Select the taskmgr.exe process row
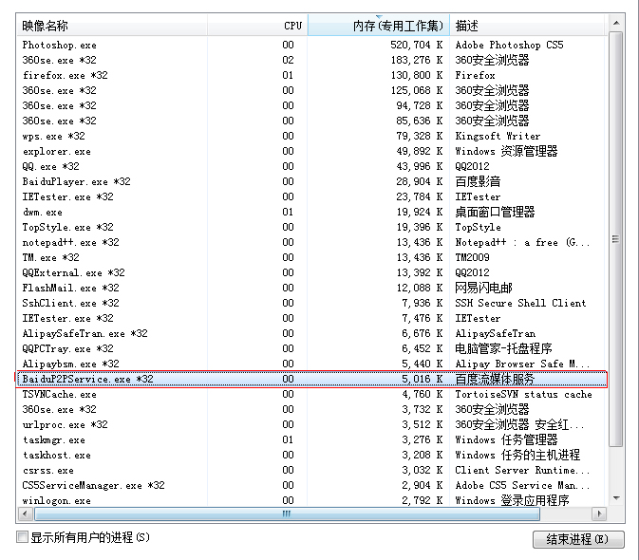This screenshot has height=560, width=639. pyautogui.click(x=53, y=439)
